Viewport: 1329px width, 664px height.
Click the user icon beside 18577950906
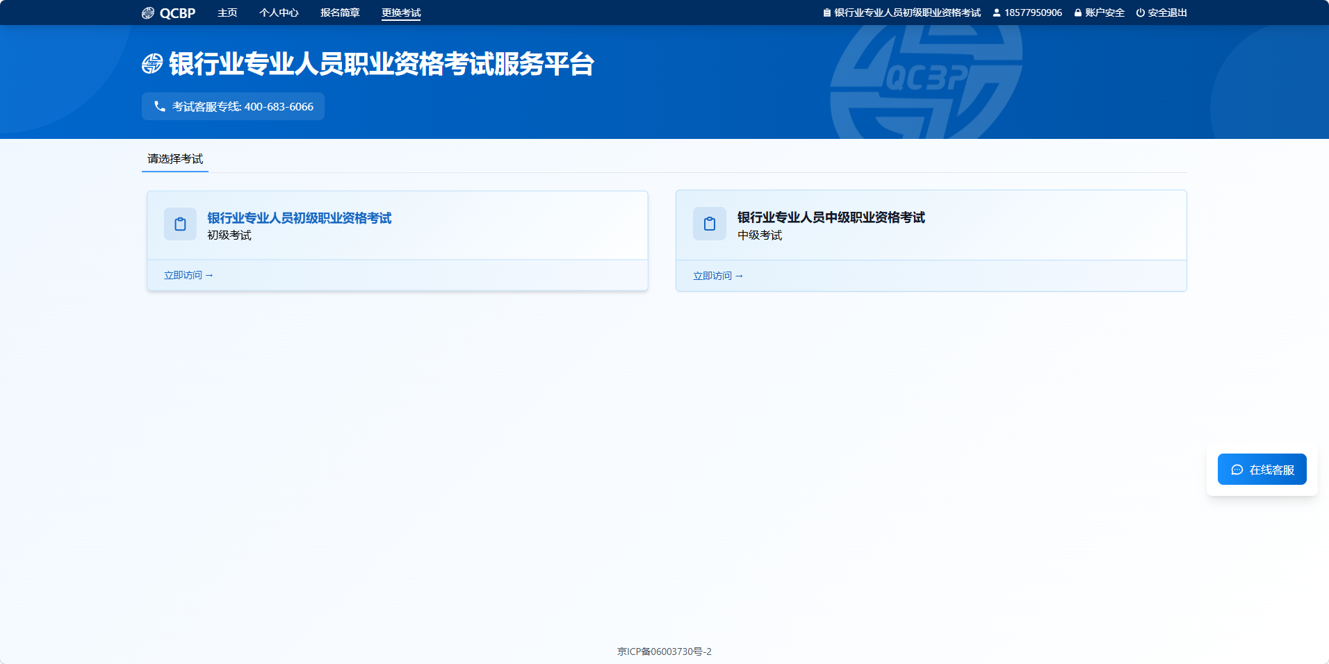tap(997, 13)
